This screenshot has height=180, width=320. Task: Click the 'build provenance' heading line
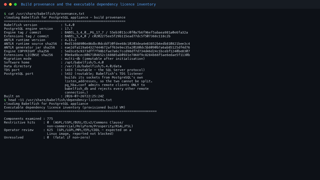(65, 17)
